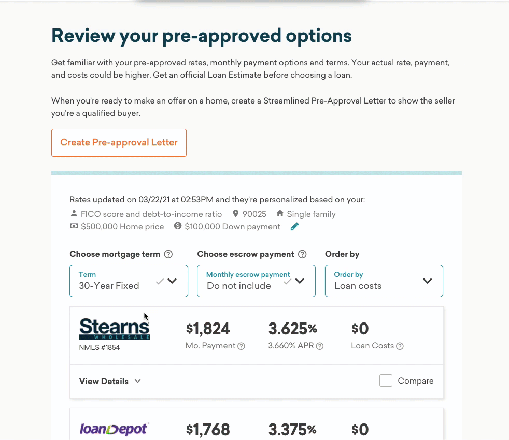Image resolution: width=509 pixels, height=440 pixels.
Task: Click the pencil edit icon beside Down payment
Action: pos(294,226)
